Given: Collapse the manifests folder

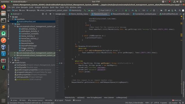Looking at the screenshot, I should point(13,19).
